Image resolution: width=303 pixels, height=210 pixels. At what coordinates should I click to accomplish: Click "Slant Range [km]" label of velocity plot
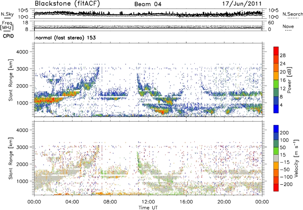(11, 158)
